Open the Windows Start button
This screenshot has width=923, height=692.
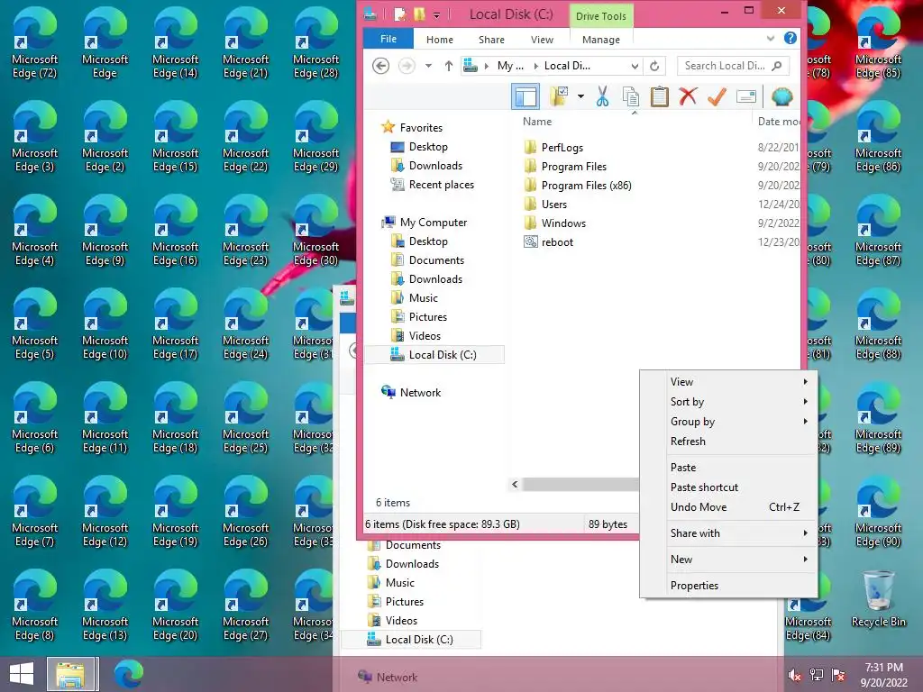point(22,674)
